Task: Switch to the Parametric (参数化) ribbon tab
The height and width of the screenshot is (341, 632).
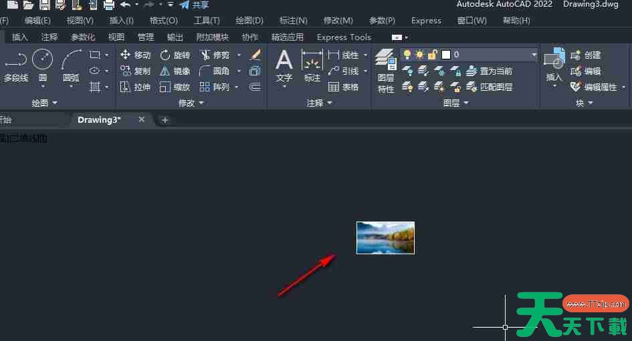Action: 83,37
